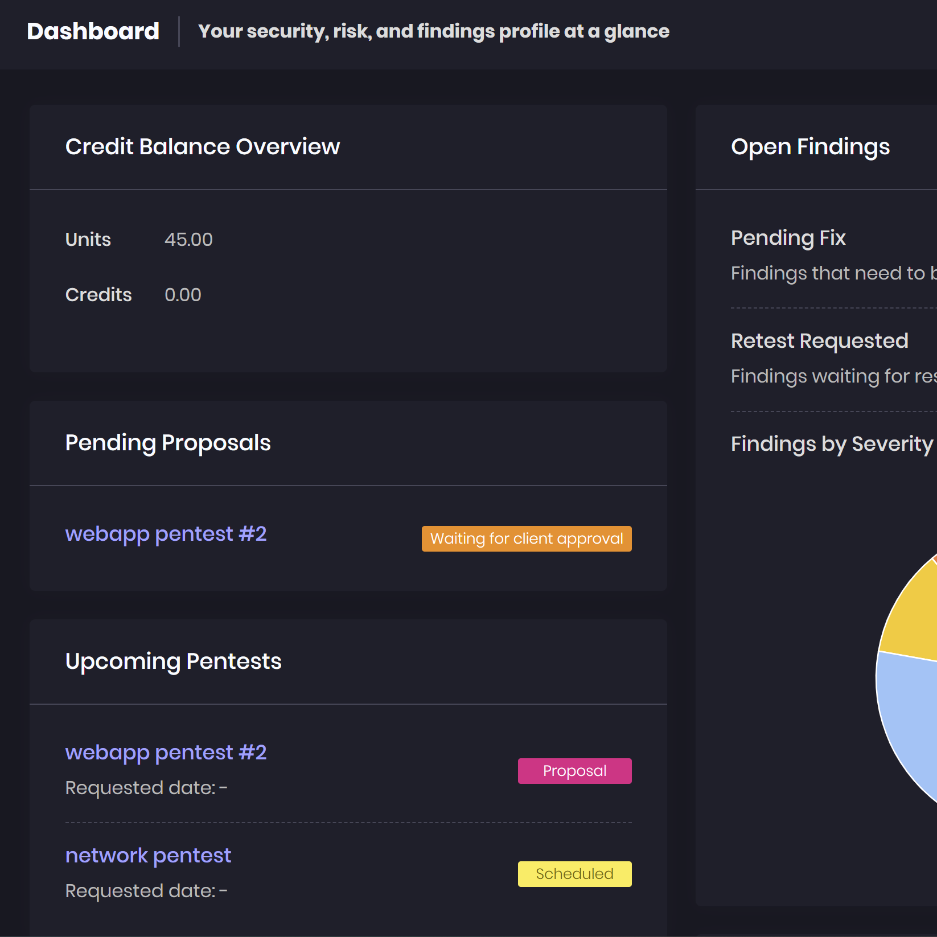
Task: Click 'Findings waiting for' description text
Action: point(834,376)
